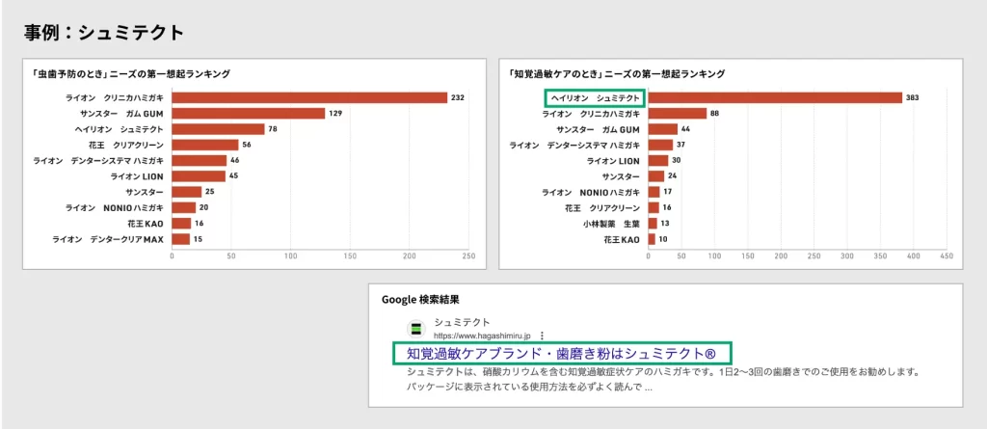Click the search result snippet description text
Screen dimensions: 987x429
click(655, 379)
